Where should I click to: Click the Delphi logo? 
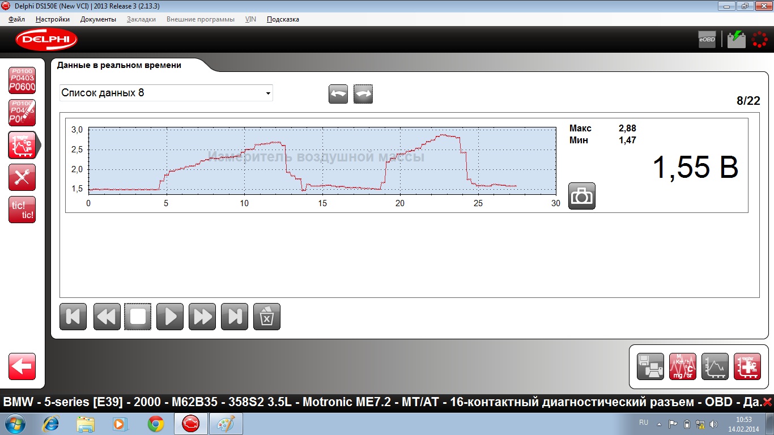coord(46,39)
